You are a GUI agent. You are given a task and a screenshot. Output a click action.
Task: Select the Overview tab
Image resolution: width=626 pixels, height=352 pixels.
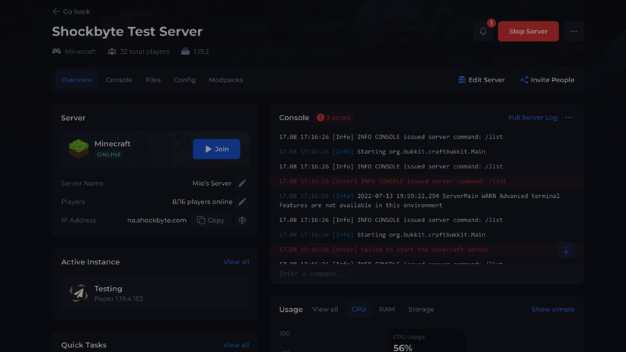76,80
